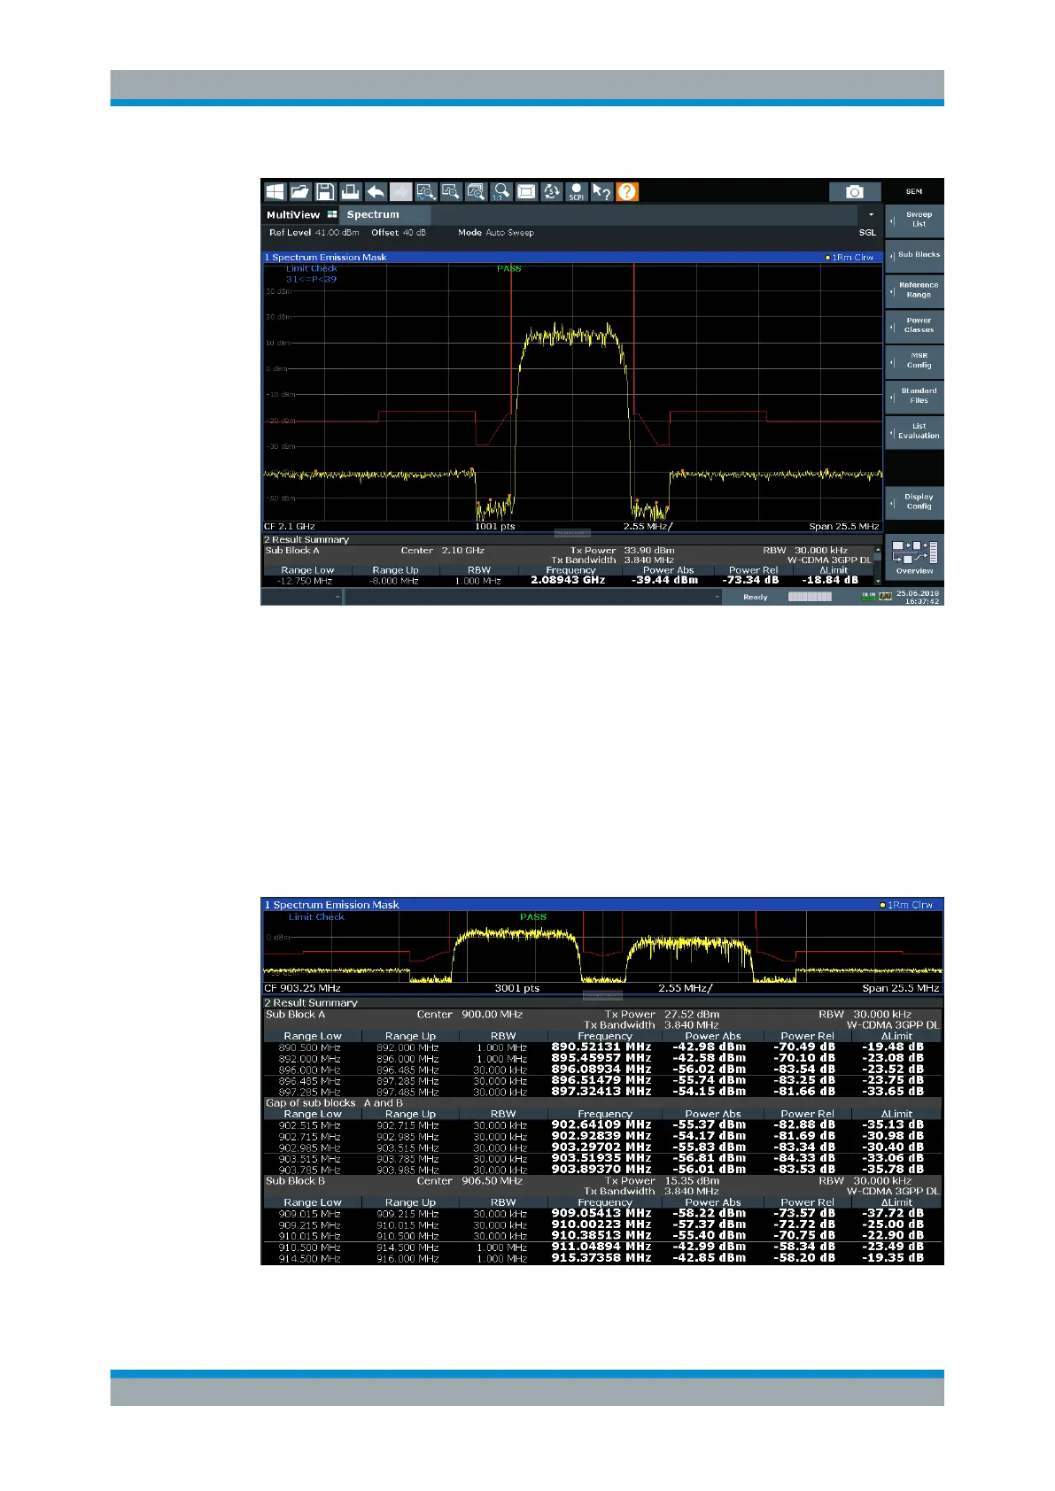The width and height of the screenshot is (1055, 1491).
Task: Click the '31<=P<39' power class text
Action: pyautogui.click(x=311, y=279)
